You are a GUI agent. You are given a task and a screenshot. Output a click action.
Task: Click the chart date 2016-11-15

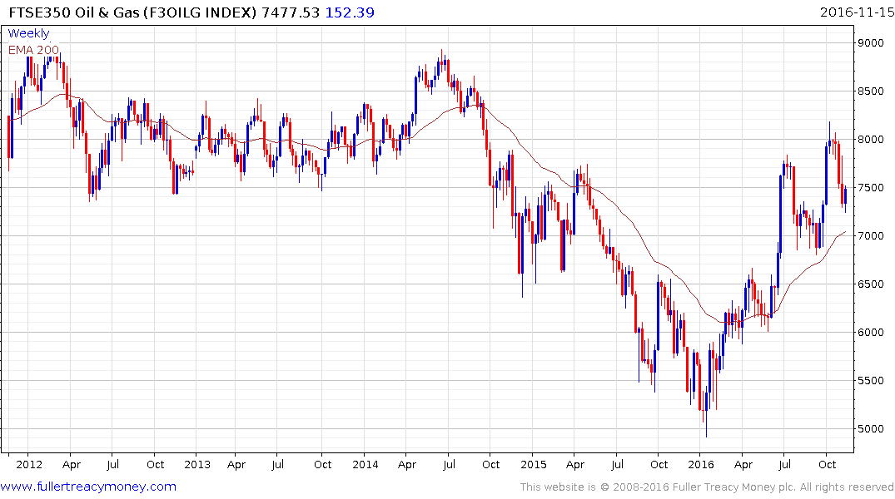[x=857, y=12]
